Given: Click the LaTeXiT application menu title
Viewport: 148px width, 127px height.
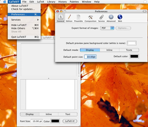Looking at the screenshot, I should pyautogui.click(x=14, y=2).
